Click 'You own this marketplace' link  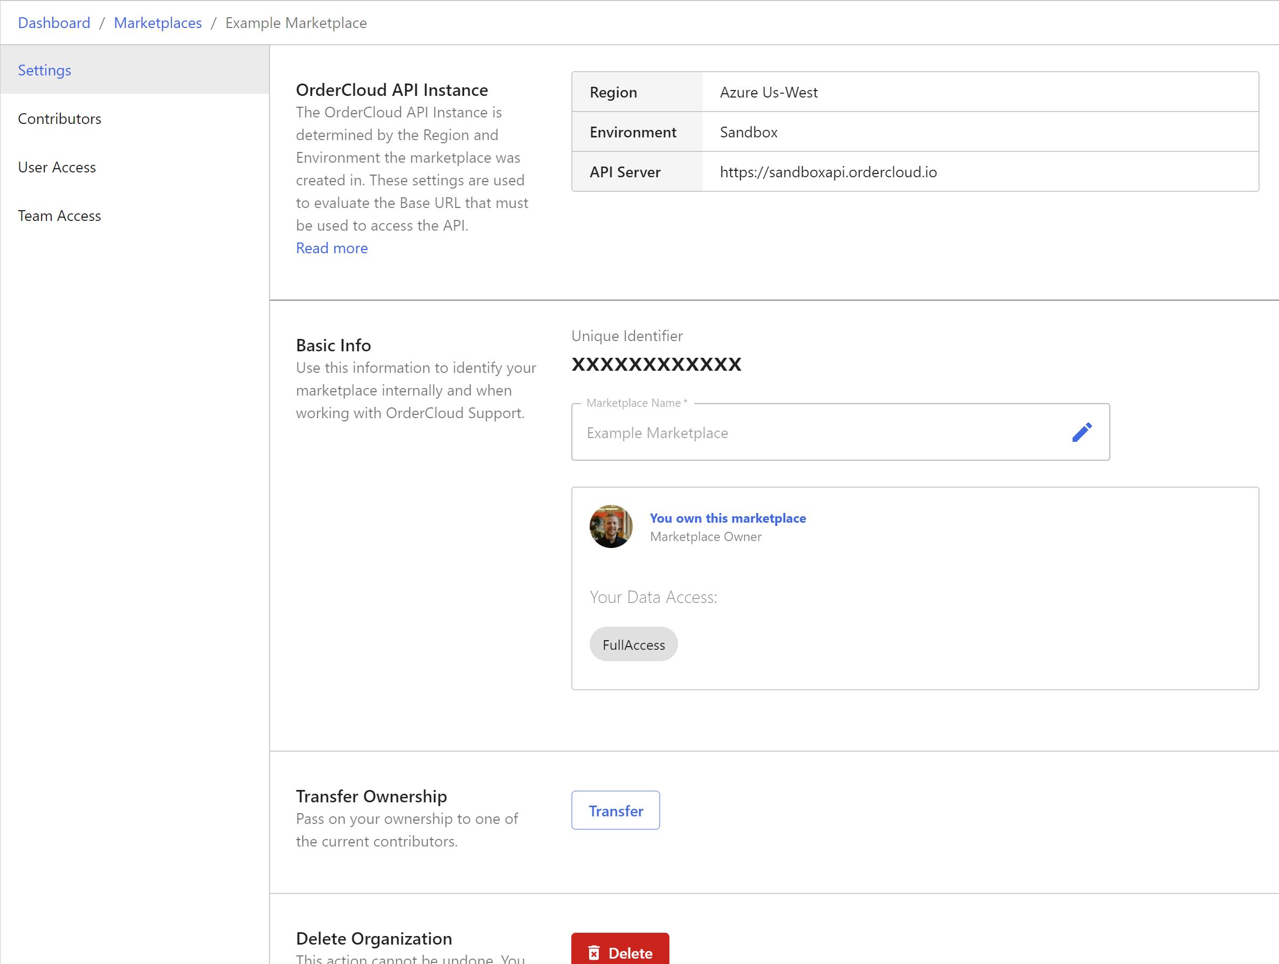coord(729,518)
